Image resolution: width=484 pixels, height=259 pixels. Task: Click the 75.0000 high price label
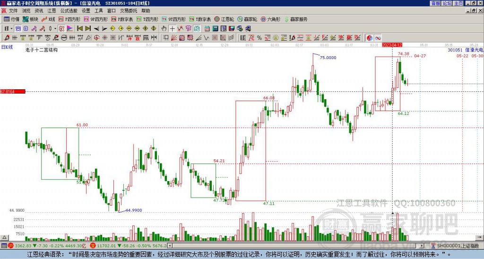pos(328,58)
